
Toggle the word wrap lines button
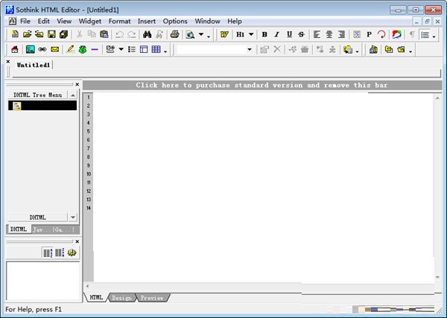[425, 34]
